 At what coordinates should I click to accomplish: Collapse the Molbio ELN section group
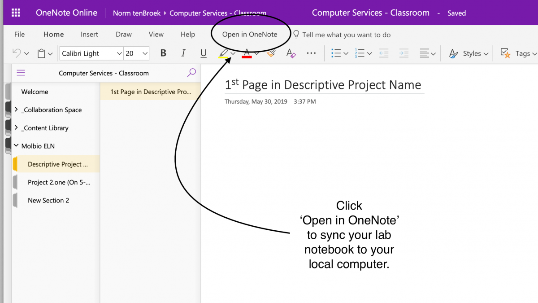(16, 146)
